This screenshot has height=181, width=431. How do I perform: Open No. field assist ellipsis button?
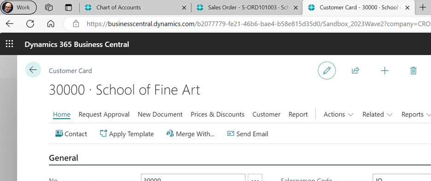[255, 178]
